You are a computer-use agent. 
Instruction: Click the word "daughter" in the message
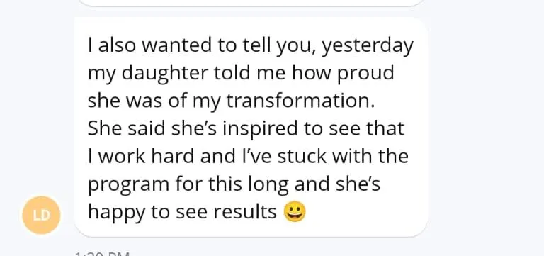point(165,74)
